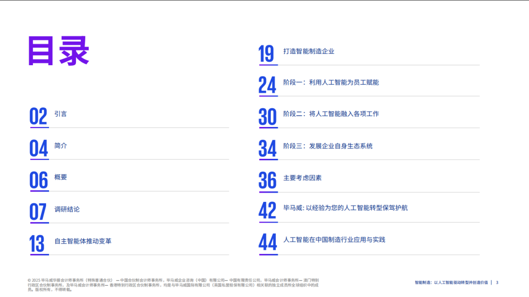Open the 主要考虑因素 contents entry

(302, 178)
